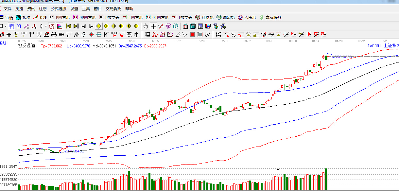Click the 极反通道 indicator label
Image resolution: width=399 pixels, height=191 pixels.
tap(26, 46)
